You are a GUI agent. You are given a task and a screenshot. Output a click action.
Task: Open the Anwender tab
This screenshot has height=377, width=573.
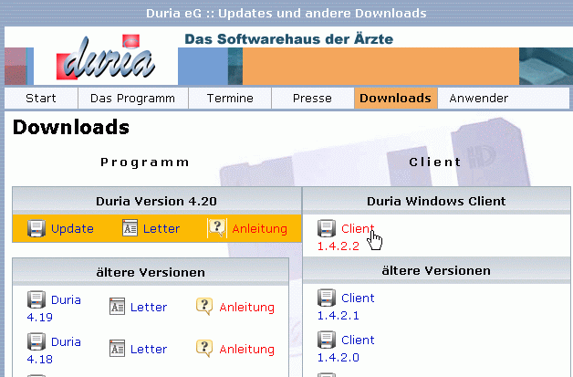click(x=479, y=99)
